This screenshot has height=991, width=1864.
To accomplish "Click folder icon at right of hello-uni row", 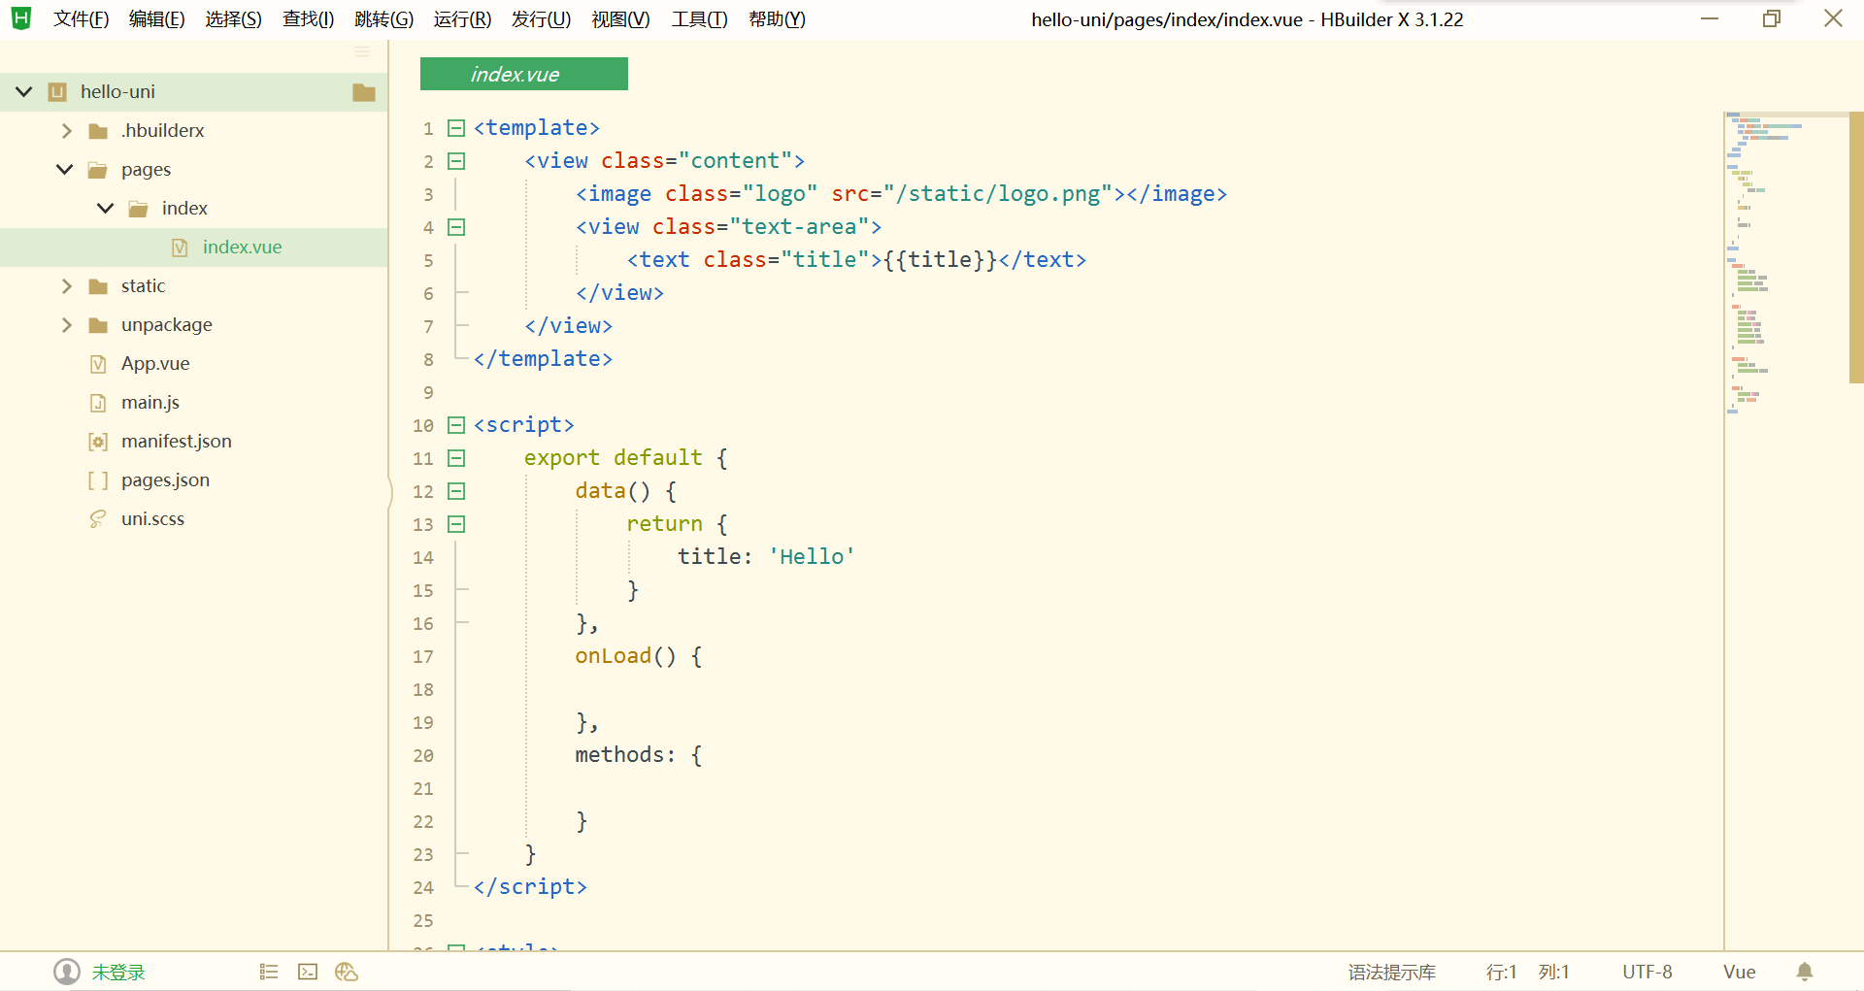I will pyautogui.click(x=364, y=92).
